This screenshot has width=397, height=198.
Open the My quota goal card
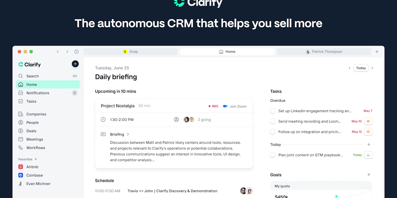(321, 189)
